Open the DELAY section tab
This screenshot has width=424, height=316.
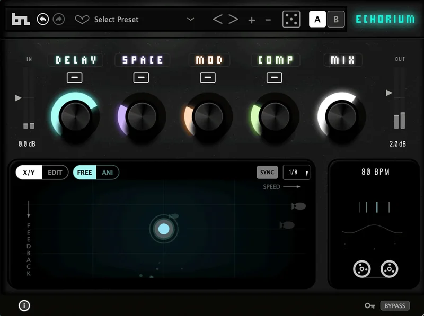(x=75, y=60)
